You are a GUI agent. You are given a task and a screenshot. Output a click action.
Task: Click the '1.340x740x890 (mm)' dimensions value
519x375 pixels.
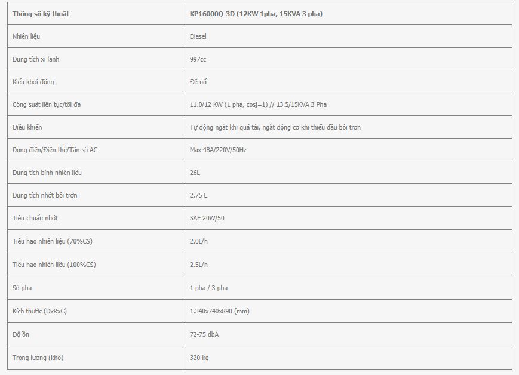(x=219, y=311)
